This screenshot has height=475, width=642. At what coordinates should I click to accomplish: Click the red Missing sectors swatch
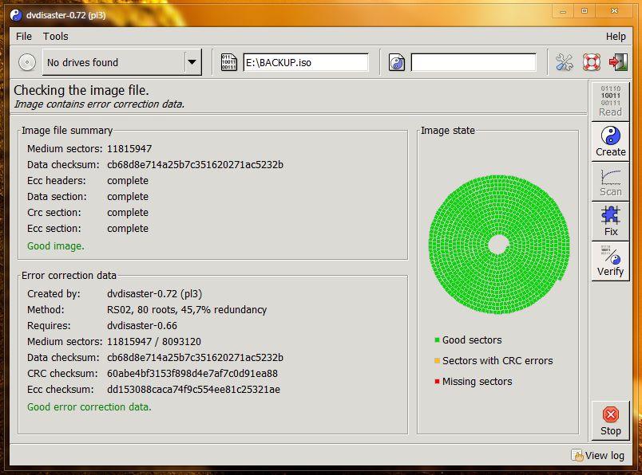point(437,382)
